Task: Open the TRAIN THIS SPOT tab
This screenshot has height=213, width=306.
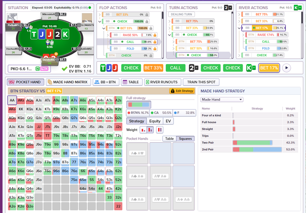Action: tap(201, 82)
